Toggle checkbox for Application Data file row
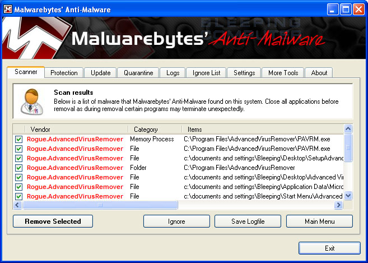Screen dimensions: 368x263 click(19, 187)
